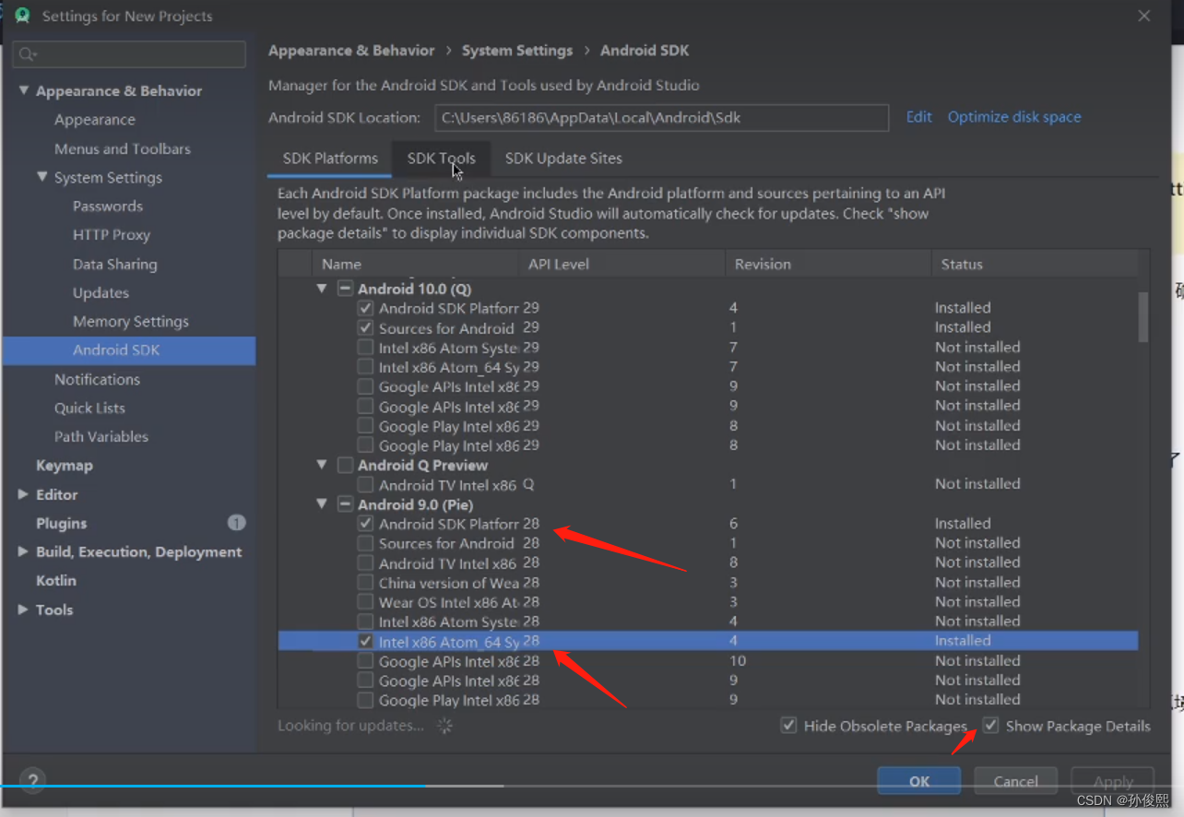Viewport: 1184px width, 817px height.
Task: Dismiss dialog with the Cancel button
Action: point(1016,781)
